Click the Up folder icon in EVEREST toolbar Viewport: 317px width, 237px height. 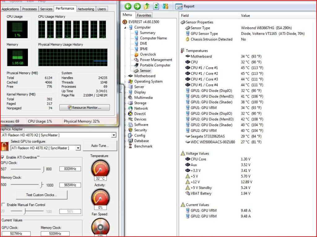(147, 6)
